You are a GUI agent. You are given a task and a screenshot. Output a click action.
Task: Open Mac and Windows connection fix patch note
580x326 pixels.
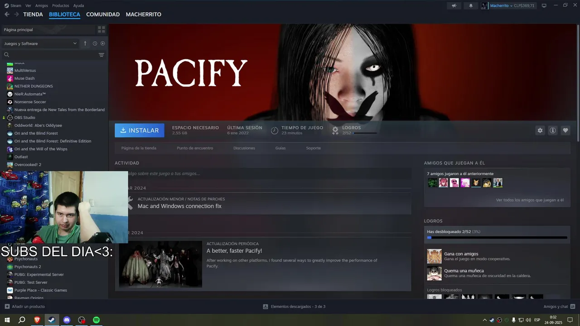pyautogui.click(x=179, y=206)
